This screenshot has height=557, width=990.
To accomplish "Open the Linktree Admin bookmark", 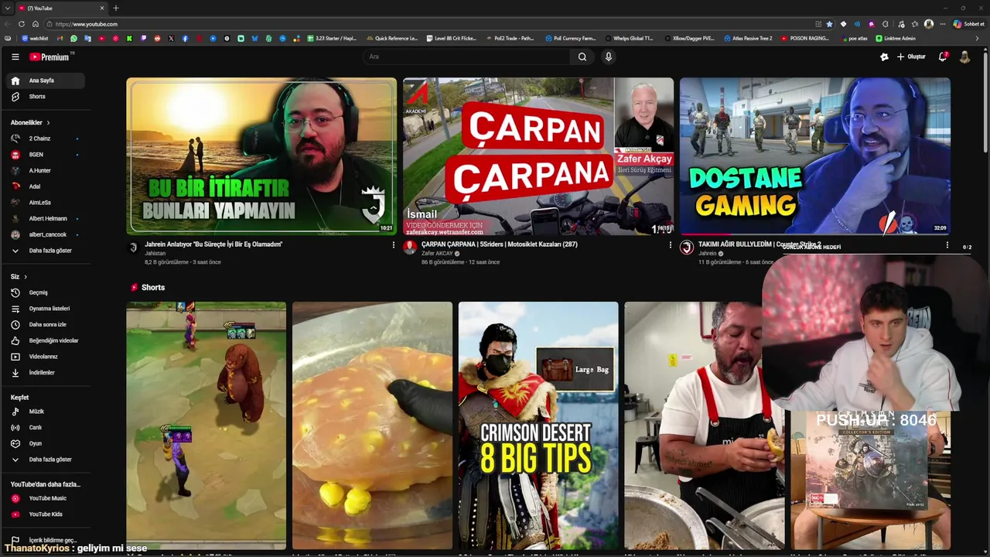I will coord(896,38).
